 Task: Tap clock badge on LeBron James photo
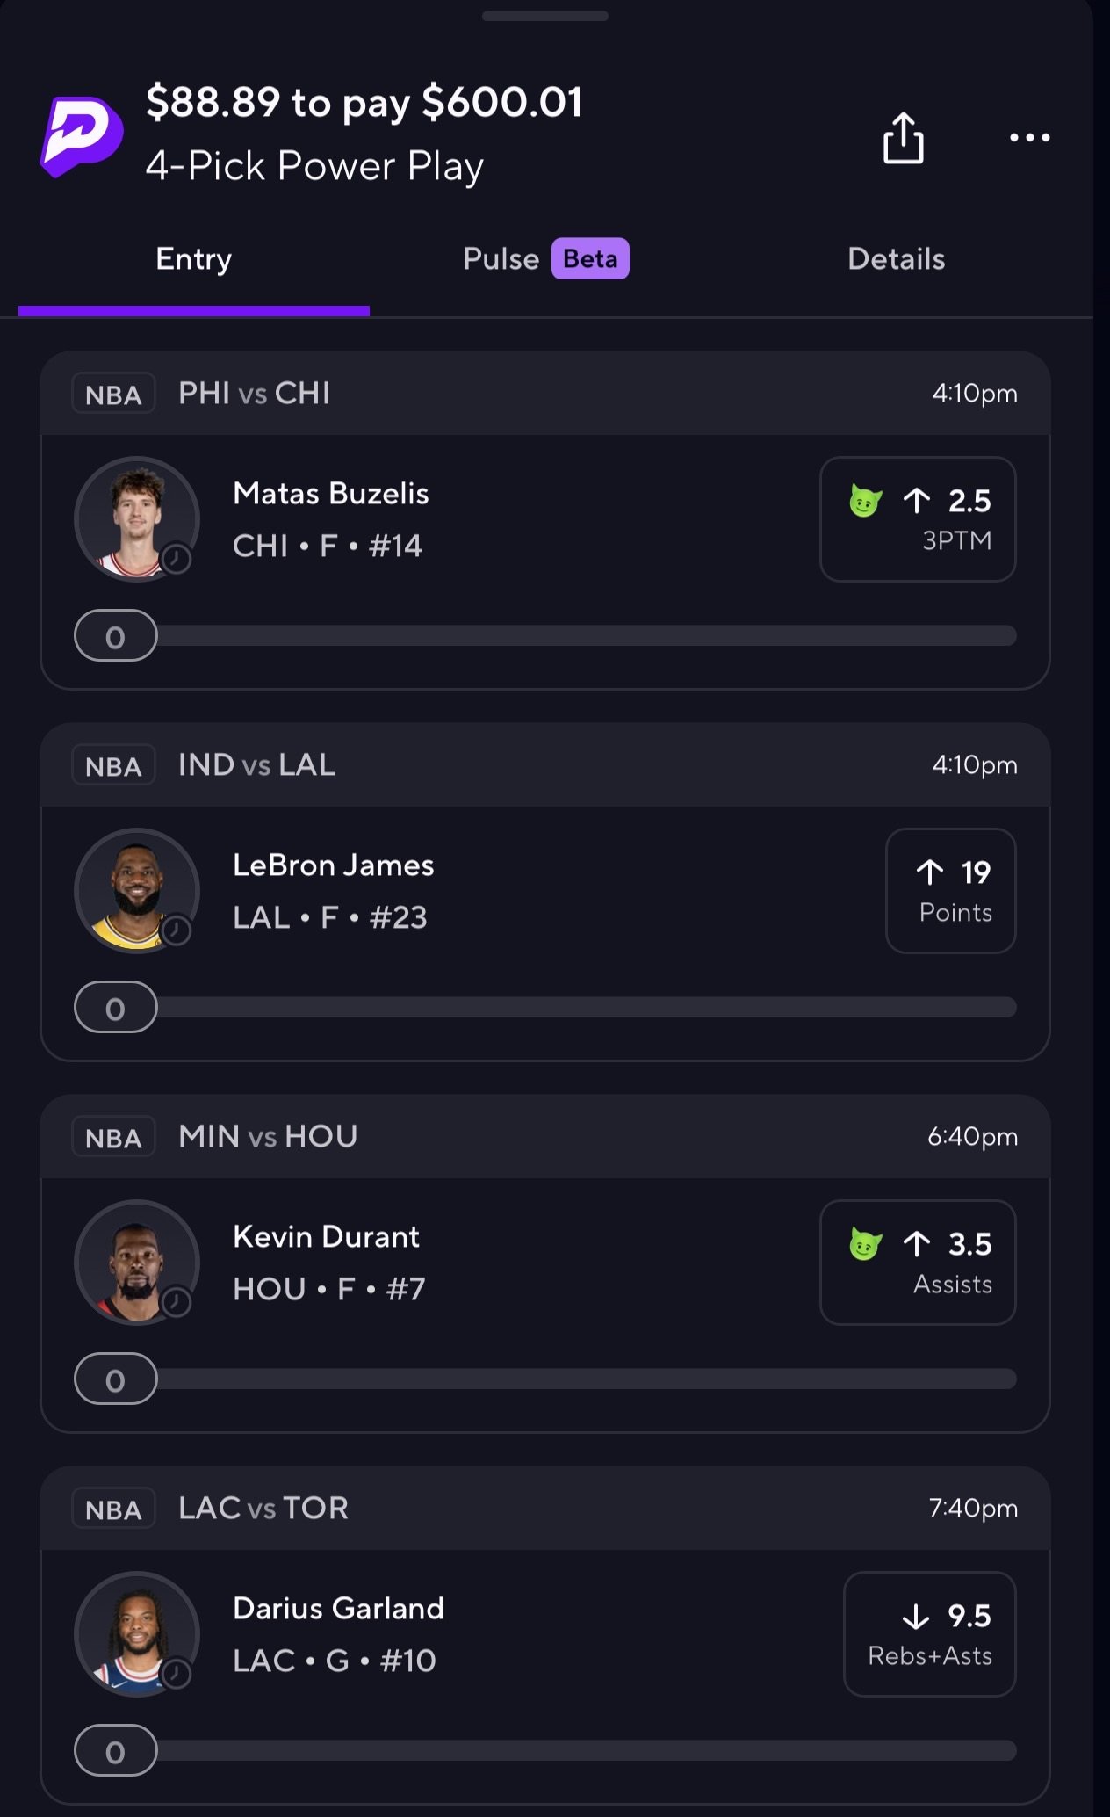pos(177,930)
